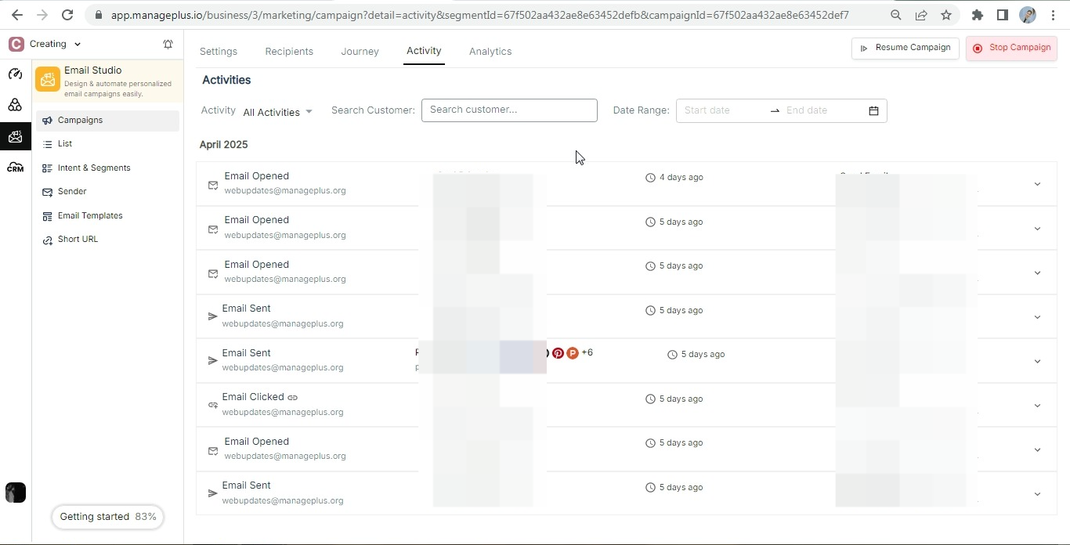Click the Start date field
The width and height of the screenshot is (1070, 545).
(722, 110)
